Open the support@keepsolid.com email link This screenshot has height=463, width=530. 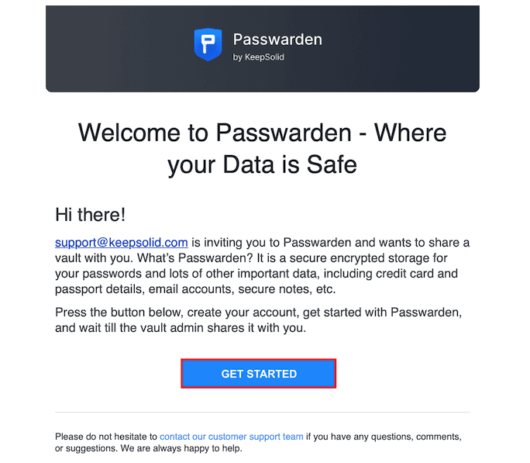(x=122, y=243)
